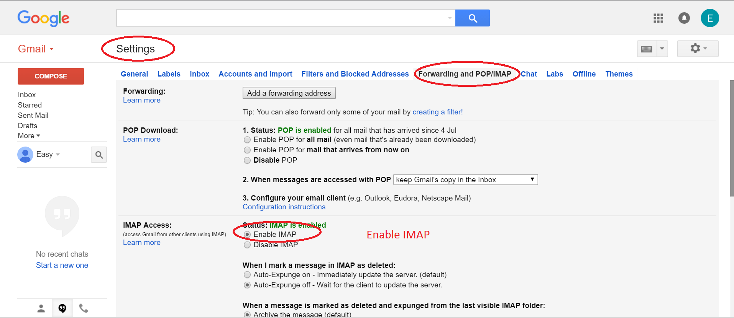This screenshot has width=734, height=318.
Task: Open the keep Gmail's copy dropdown
Action: point(465,180)
